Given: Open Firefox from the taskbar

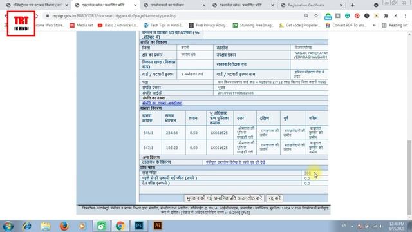Looking at the screenshot, I should pos(64,226).
